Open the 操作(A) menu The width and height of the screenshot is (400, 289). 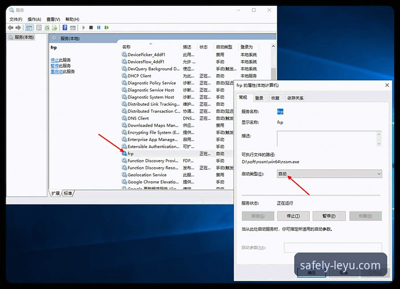click(x=34, y=19)
